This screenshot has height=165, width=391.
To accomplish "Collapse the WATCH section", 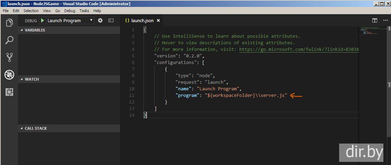I will click(x=31, y=79).
